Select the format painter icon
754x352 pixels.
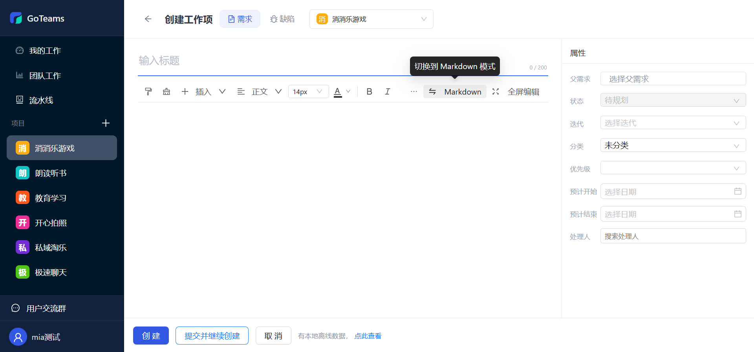[148, 91]
